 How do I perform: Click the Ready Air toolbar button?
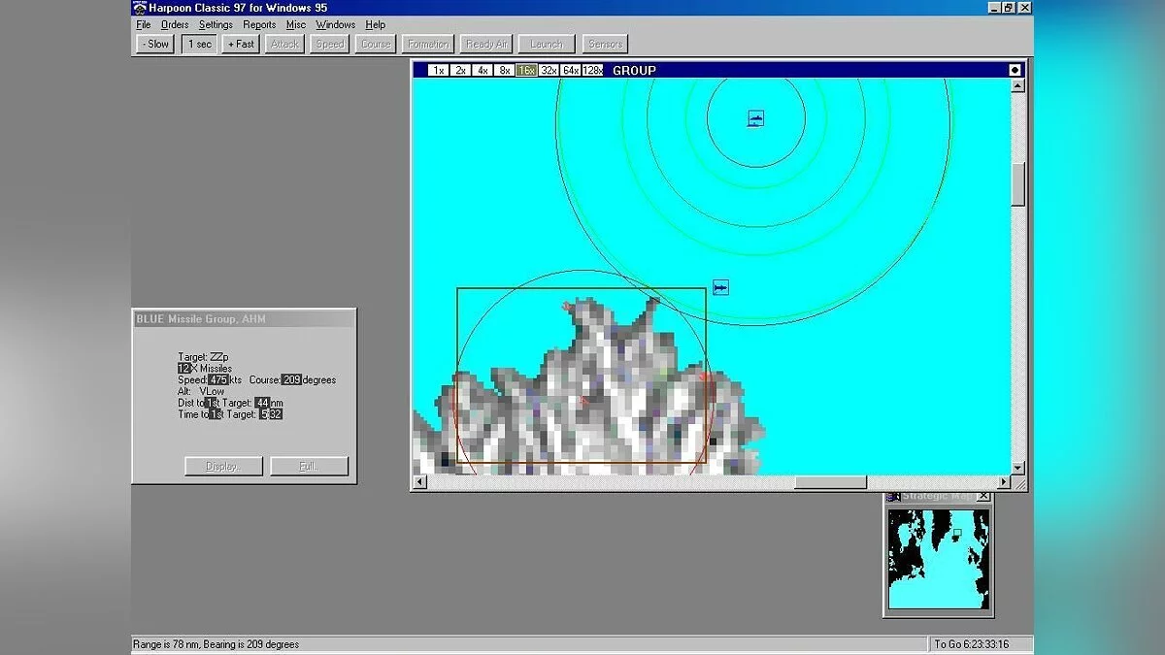click(x=486, y=44)
